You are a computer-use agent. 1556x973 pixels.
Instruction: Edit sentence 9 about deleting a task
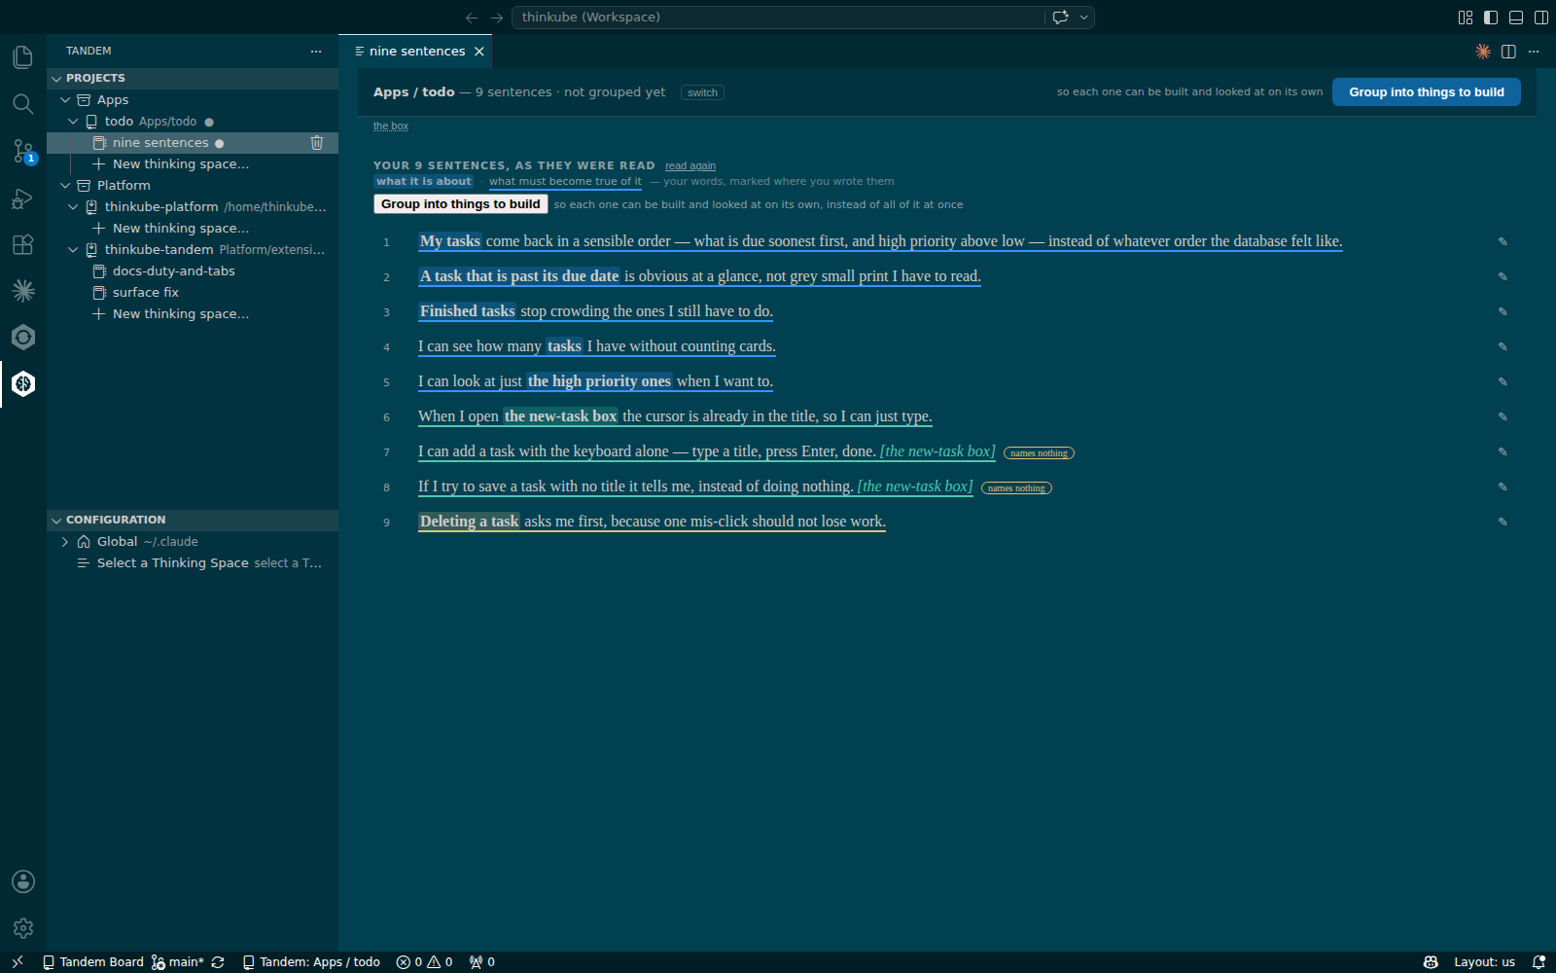click(x=1503, y=522)
